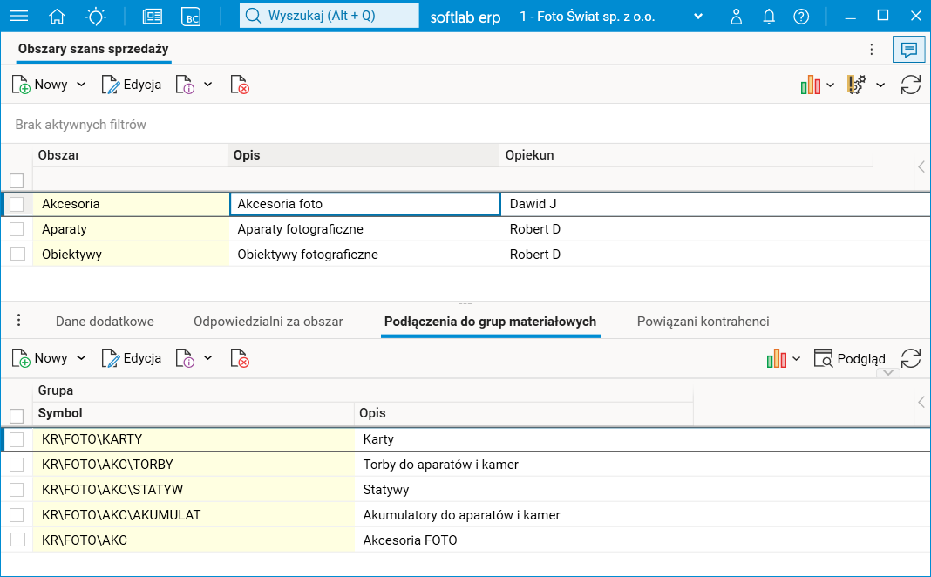Viewport: 931px width, 577px height.
Task: Open the Powiązani kontrahenci tab
Action: 703,322
